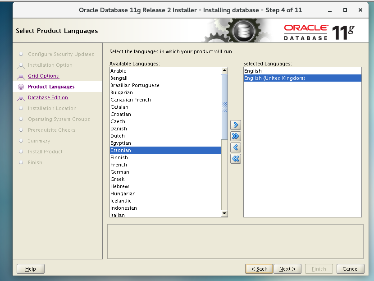Select Dutch in Available Languages
This screenshot has width=374, height=281.
point(165,136)
